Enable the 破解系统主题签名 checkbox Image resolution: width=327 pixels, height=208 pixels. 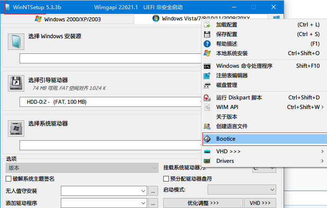pos(8,179)
